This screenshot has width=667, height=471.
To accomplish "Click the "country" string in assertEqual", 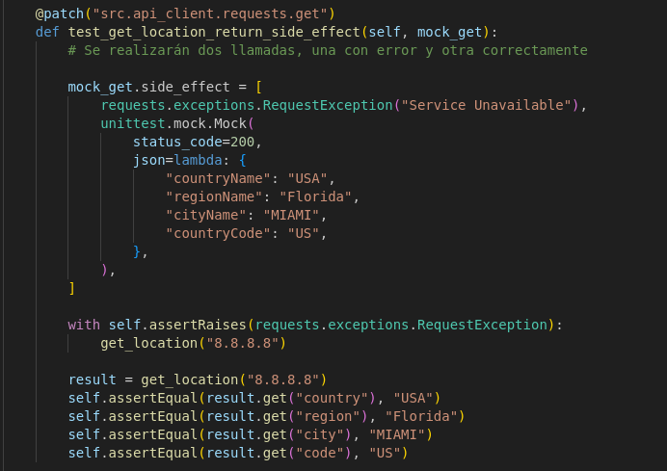I will [x=334, y=397].
